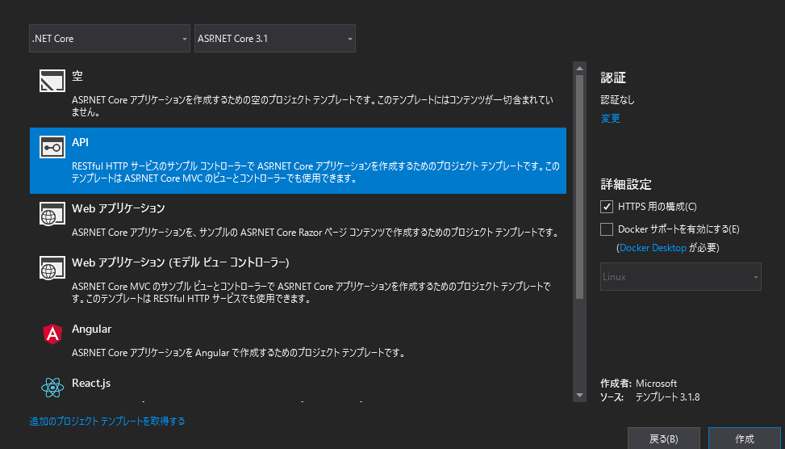This screenshot has height=449, width=785.
Task: Click the Angular template description text
Action: click(238, 353)
